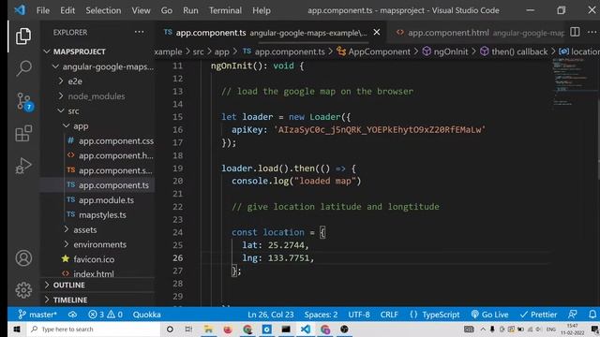
Task: Open app.module.ts file
Action: click(106, 199)
